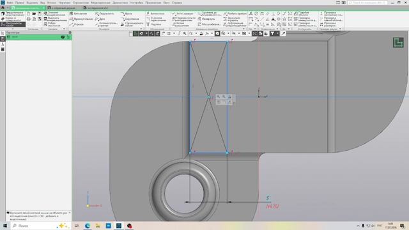Toggle the eyedropper icon in view toolbar
This screenshot has height=230, width=409.
click(x=283, y=33)
